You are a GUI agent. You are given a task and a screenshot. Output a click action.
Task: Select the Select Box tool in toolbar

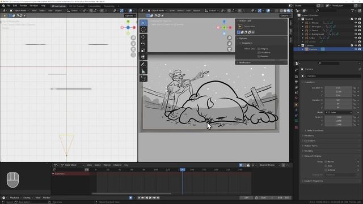(143, 23)
